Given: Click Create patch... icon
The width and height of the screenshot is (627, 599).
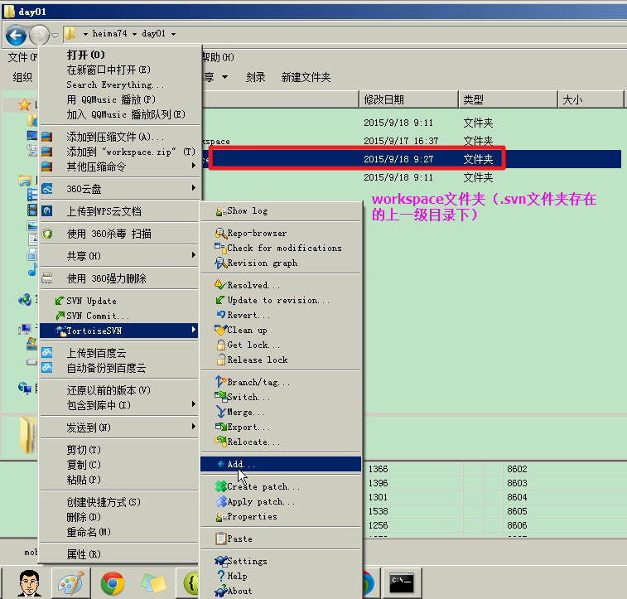Looking at the screenshot, I should (x=220, y=486).
